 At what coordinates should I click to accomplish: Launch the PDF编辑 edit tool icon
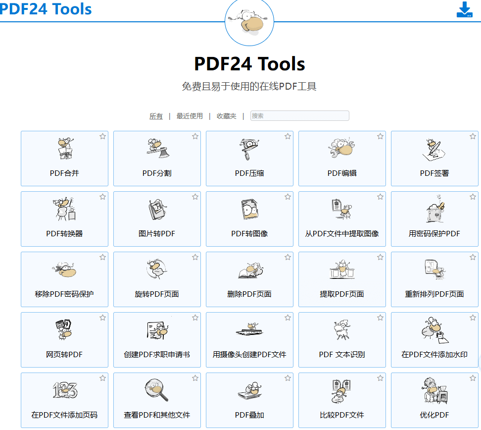(342, 148)
